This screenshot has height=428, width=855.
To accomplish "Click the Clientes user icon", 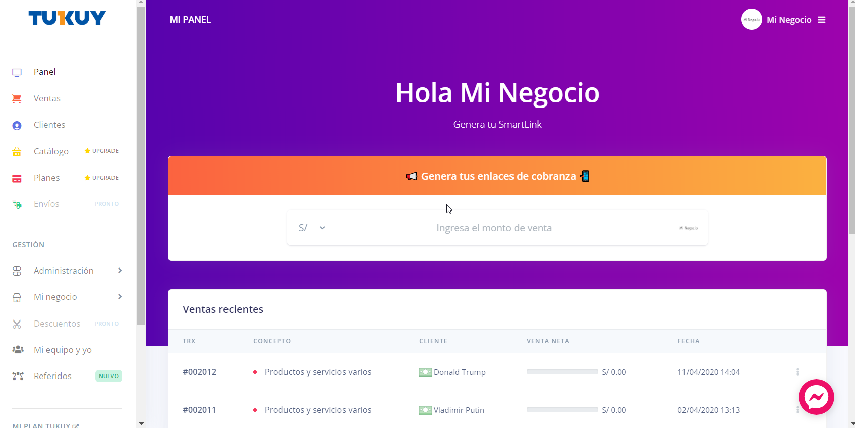I will click(17, 125).
